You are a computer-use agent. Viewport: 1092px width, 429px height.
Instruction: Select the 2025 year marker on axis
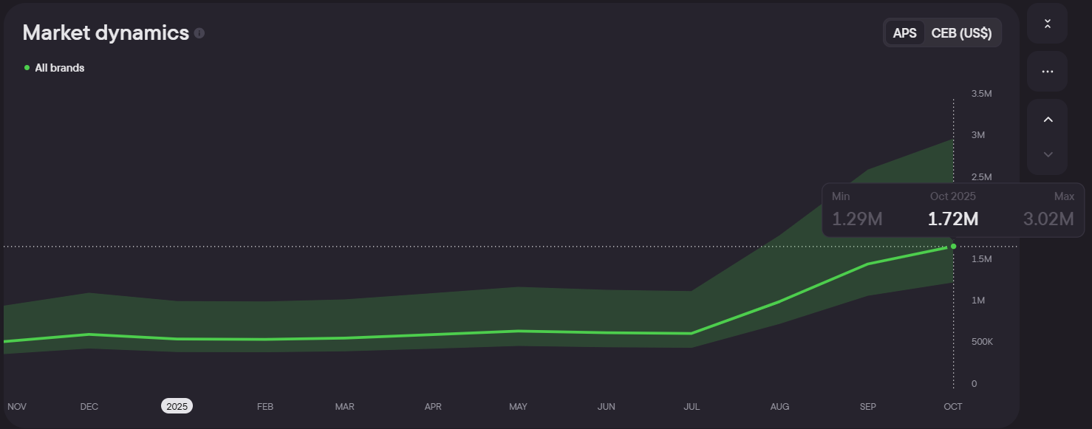(177, 406)
